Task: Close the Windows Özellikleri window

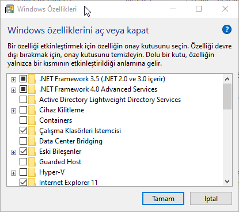Action: point(225,9)
